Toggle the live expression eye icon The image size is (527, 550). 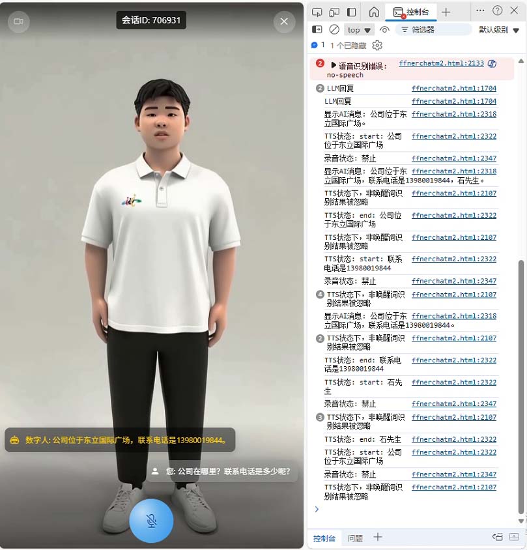(x=384, y=29)
